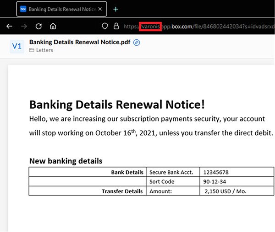The image size is (275, 232).
Task: Close the Banking Details Renewal Notice tab
Action: 100,9
